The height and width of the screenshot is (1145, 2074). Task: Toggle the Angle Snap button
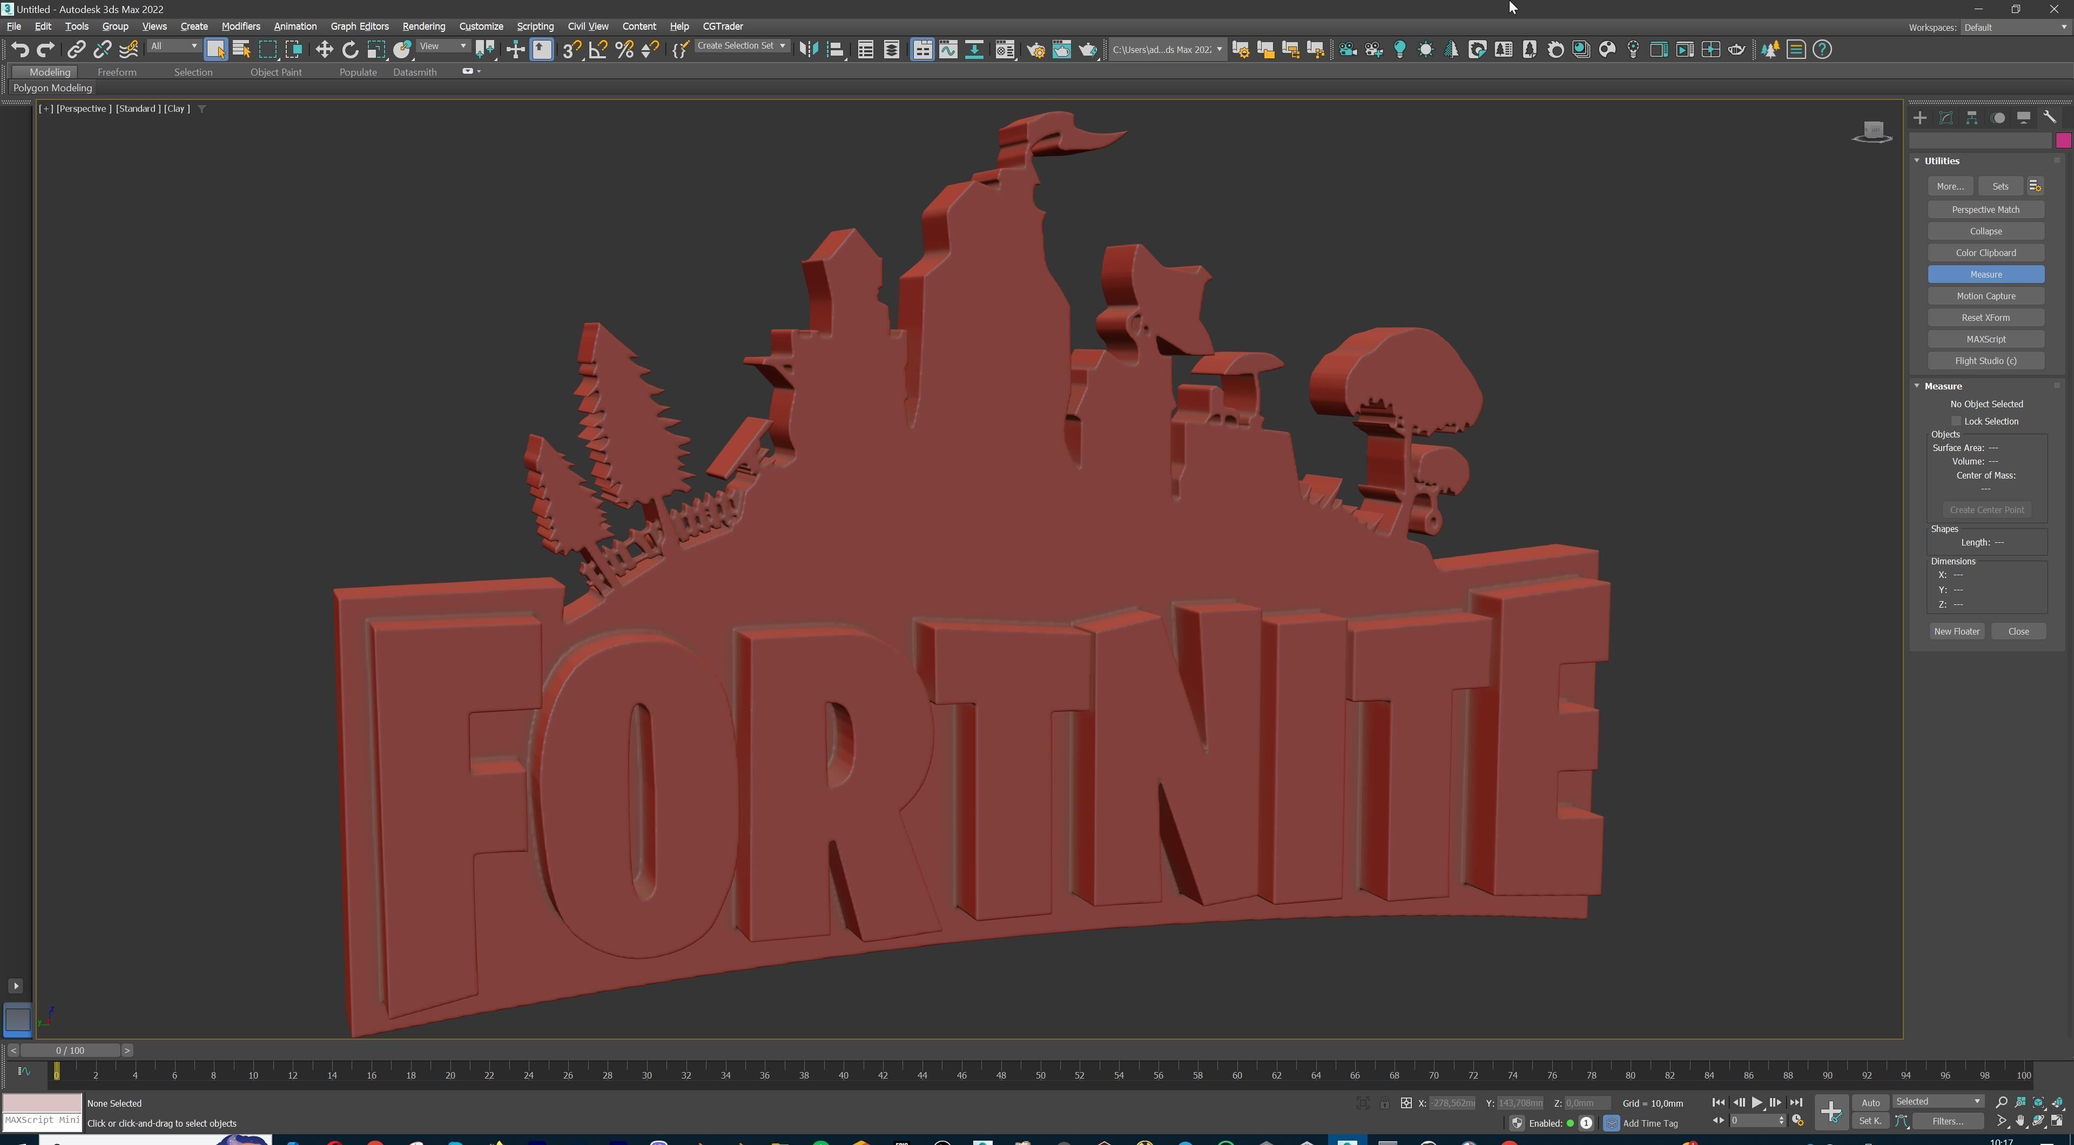(598, 50)
